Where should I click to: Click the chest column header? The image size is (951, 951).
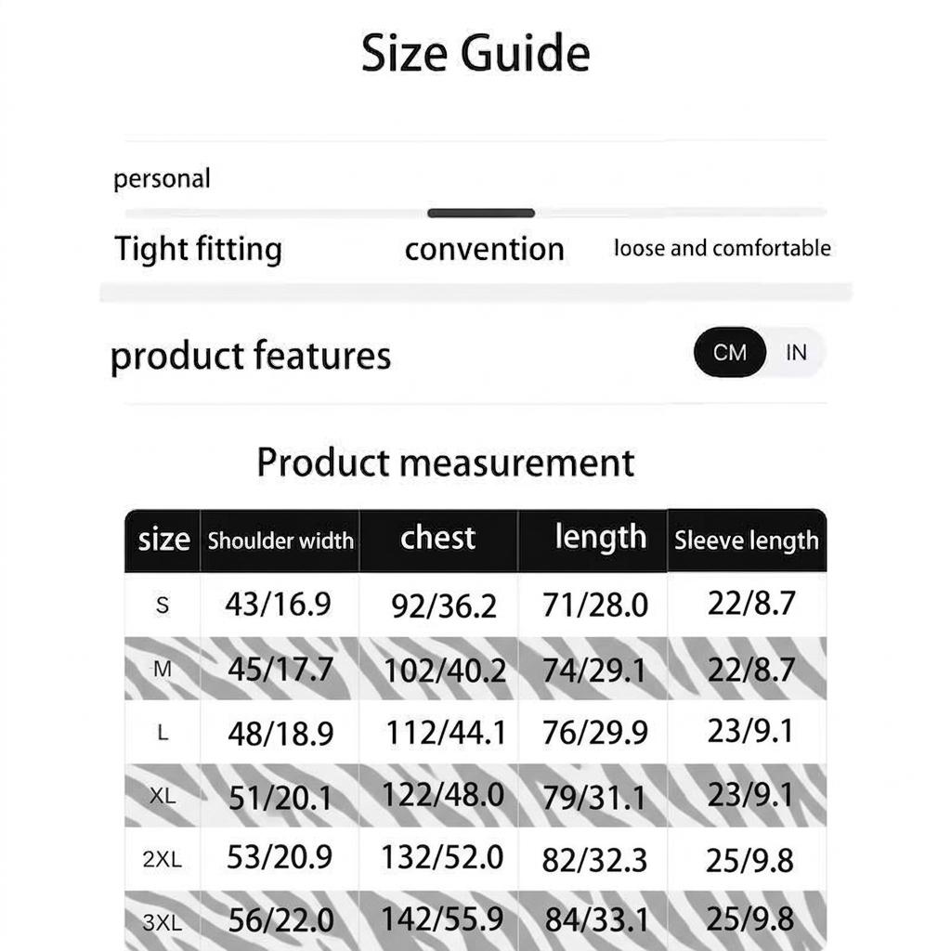click(437, 538)
